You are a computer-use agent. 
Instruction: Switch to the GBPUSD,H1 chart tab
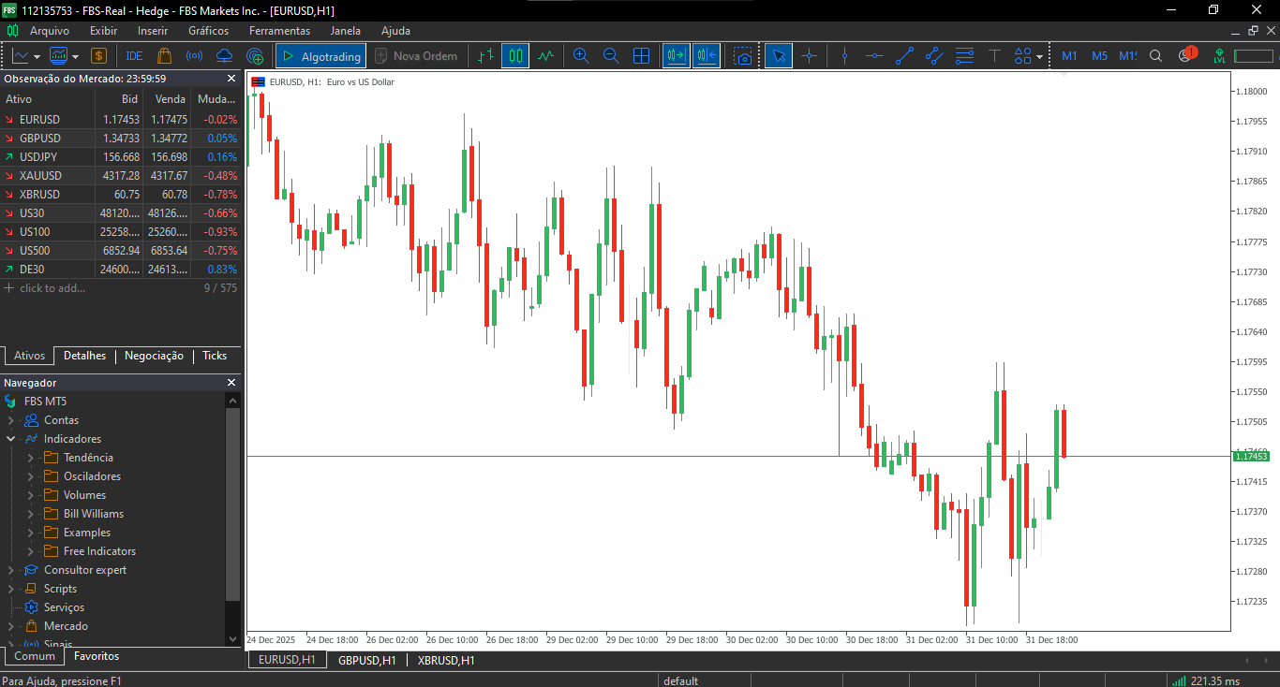coord(366,660)
